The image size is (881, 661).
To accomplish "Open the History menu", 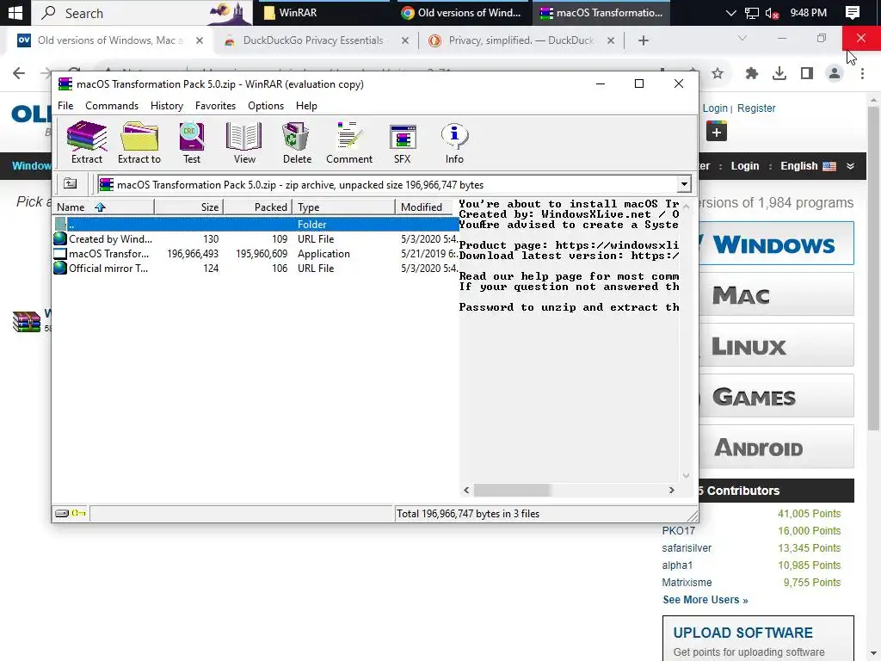I will [x=167, y=106].
